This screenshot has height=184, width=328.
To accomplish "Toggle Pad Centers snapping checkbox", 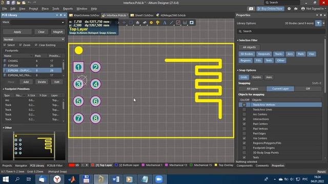I will click(x=244, y=124).
